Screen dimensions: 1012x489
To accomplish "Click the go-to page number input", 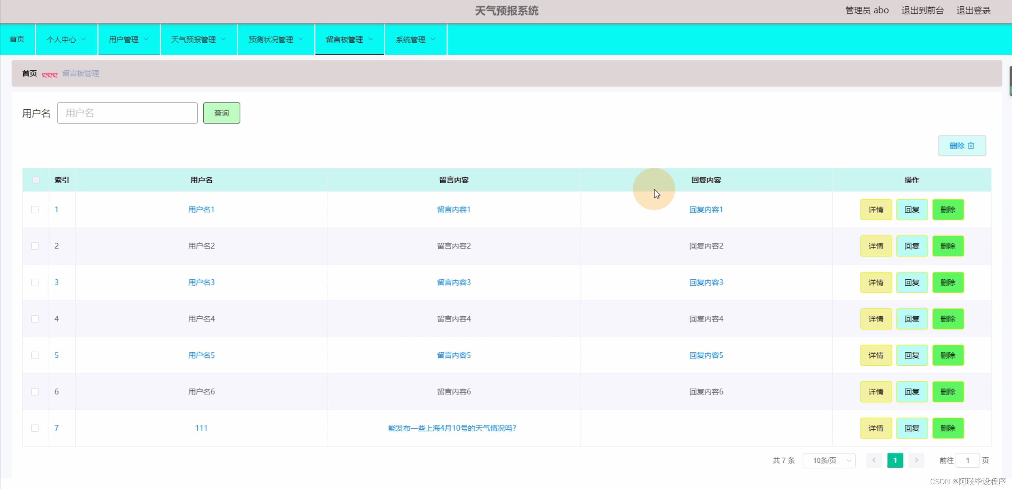I will tap(967, 461).
